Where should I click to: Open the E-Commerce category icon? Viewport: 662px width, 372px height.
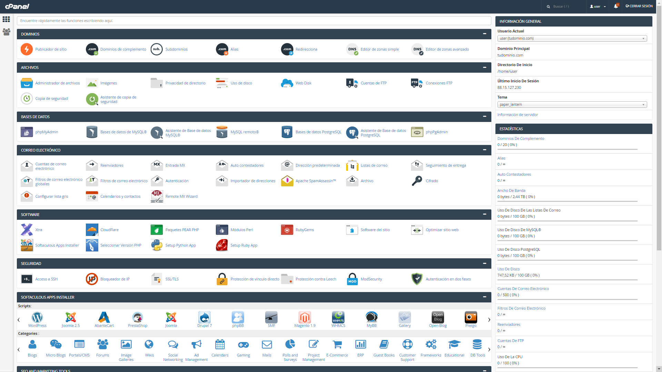pos(337,344)
